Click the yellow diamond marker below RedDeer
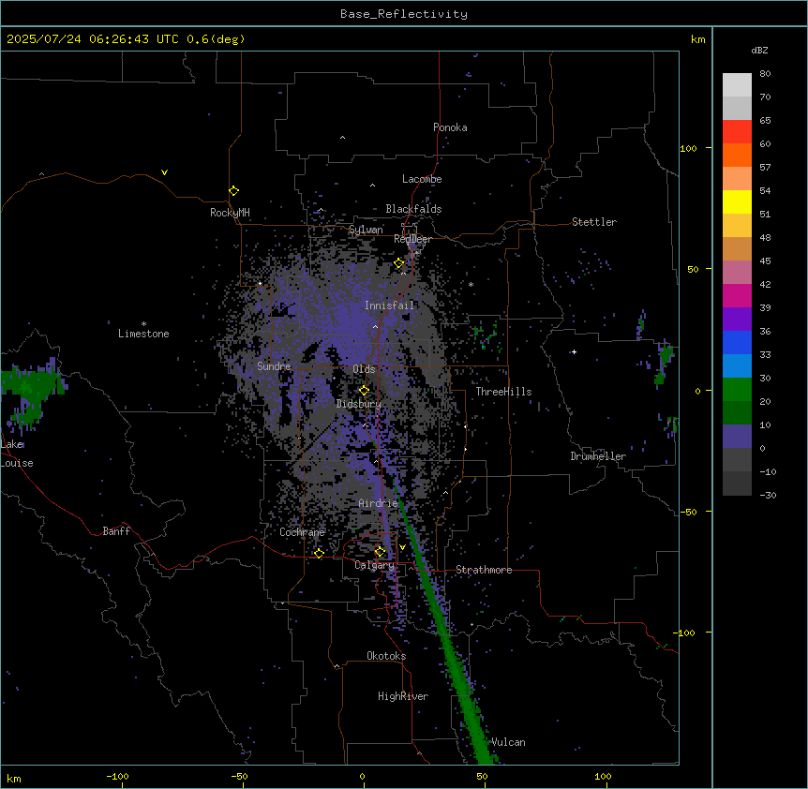 click(398, 263)
